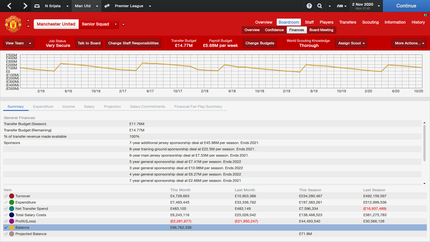Expand the N Srijata manager dropdown arrow

67,6
